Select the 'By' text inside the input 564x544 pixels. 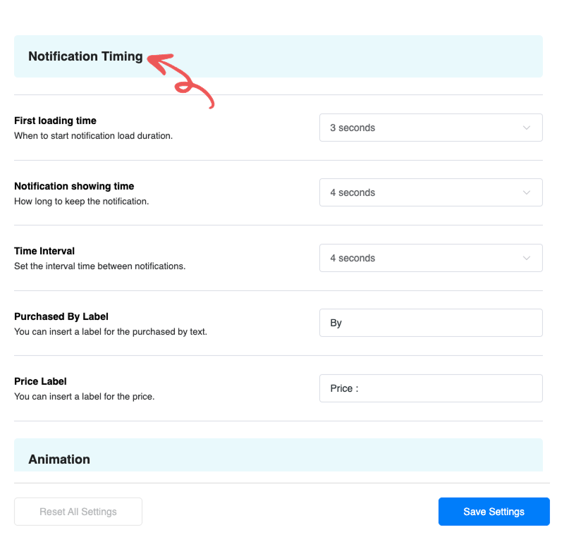pyautogui.click(x=335, y=322)
